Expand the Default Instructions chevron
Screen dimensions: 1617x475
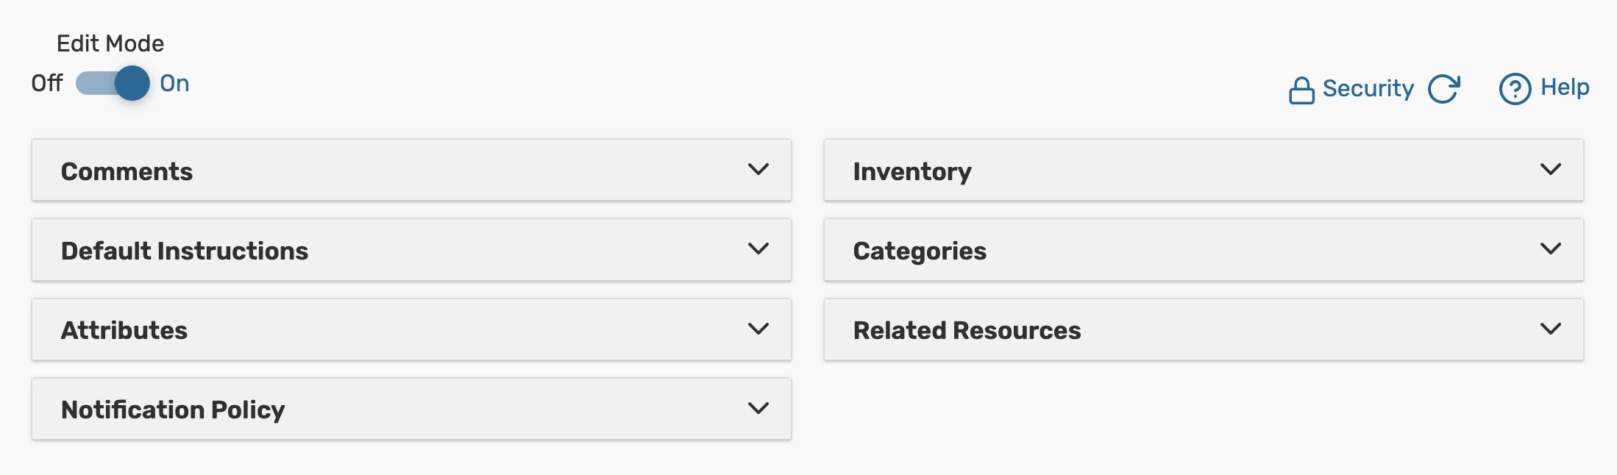[758, 249]
